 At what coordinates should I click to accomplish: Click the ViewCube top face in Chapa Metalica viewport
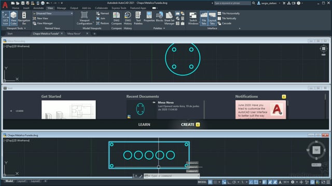[316, 150]
